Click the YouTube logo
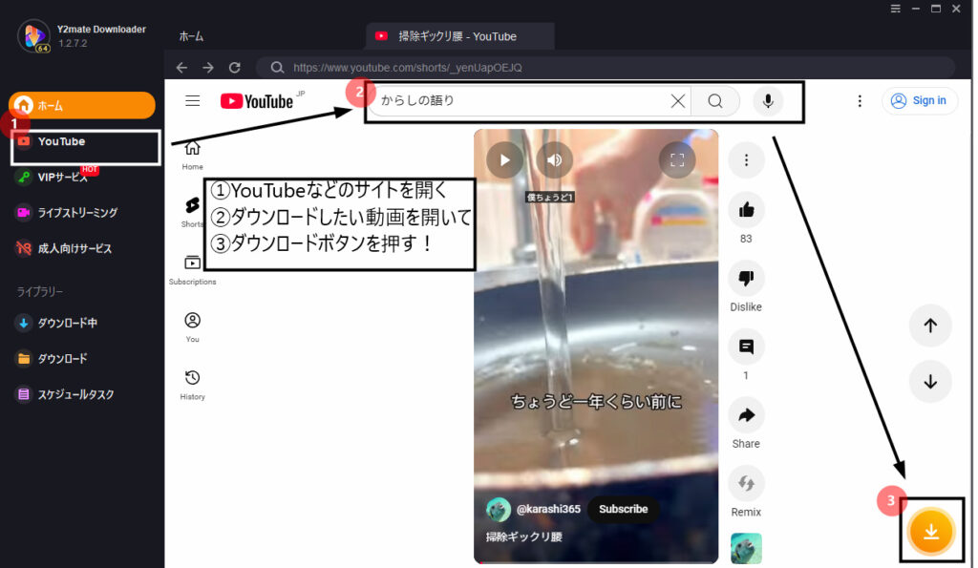This screenshot has width=978, height=568. tap(257, 101)
